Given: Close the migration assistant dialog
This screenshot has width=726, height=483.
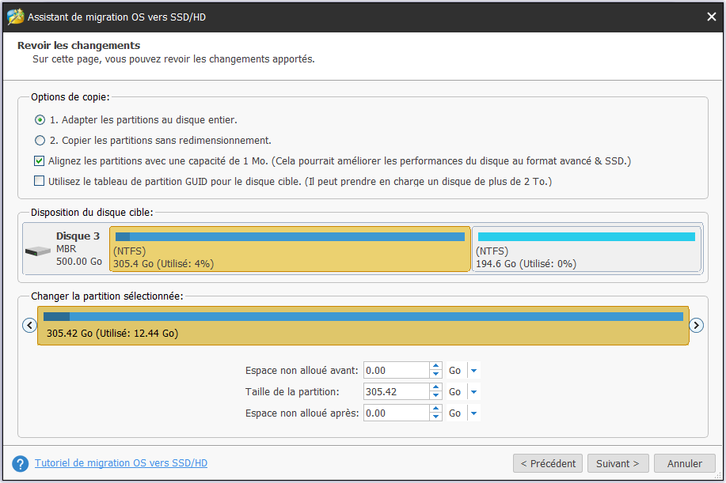Looking at the screenshot, I should click(711, 17).
